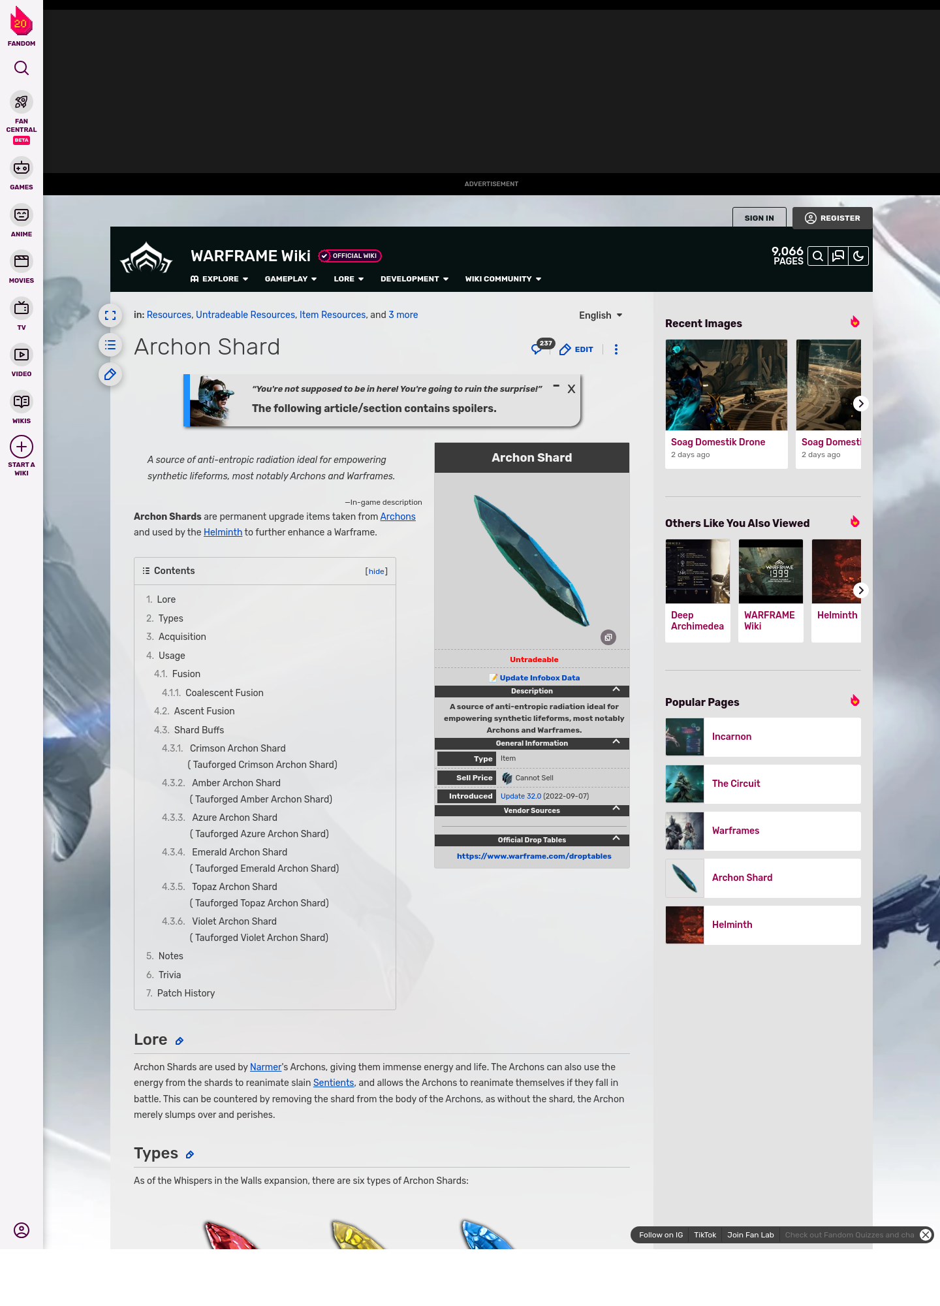Viewport: 940px width, 1306px height.
Task: Open the three-dot page actions menu
Action: coord(616,349)
